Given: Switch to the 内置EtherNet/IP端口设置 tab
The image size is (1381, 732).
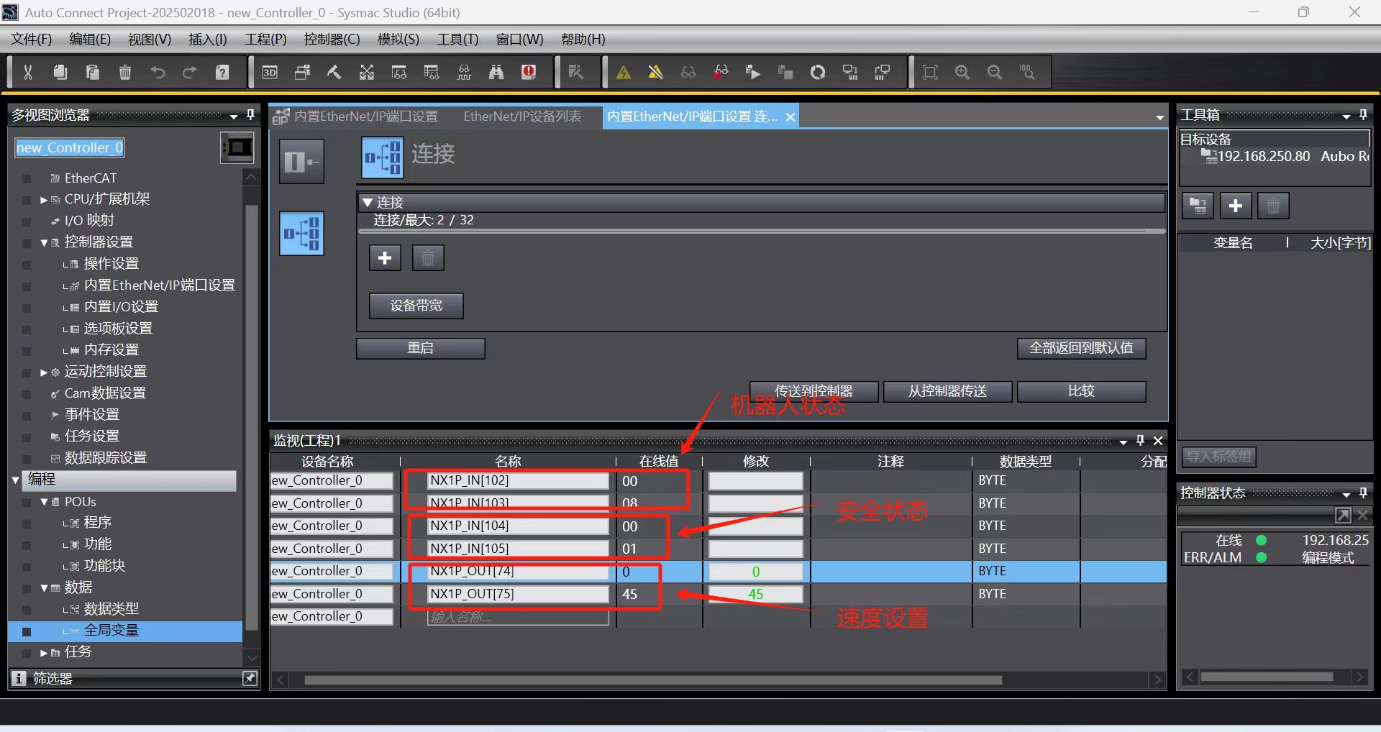Looking at the screenshot, I should (x=365, y=116).
